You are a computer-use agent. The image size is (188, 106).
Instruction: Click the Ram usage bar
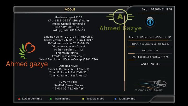click(150, 40)
